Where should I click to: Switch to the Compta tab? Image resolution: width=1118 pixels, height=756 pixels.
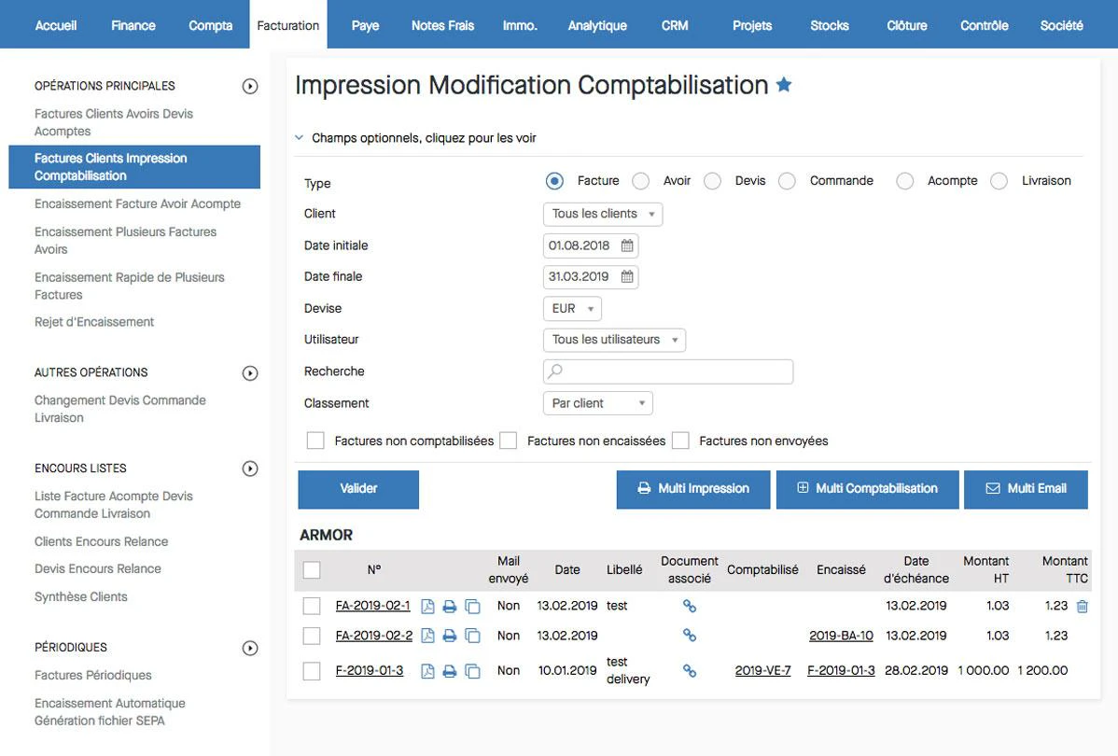tap(210, 26)
